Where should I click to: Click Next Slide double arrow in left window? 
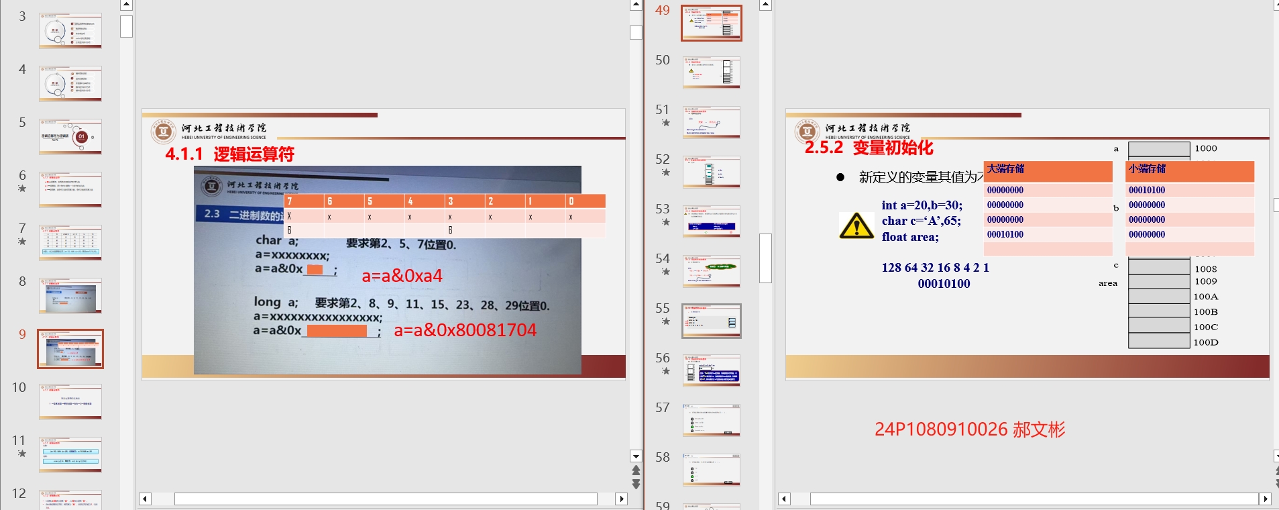click(636, 483)
